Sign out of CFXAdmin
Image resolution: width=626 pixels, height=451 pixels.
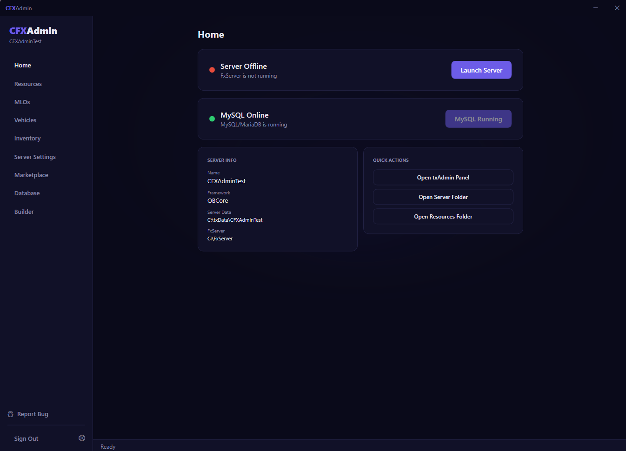26,439
